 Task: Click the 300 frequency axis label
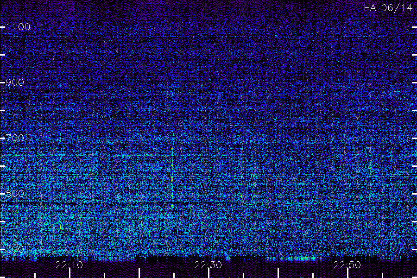(15, 249)
